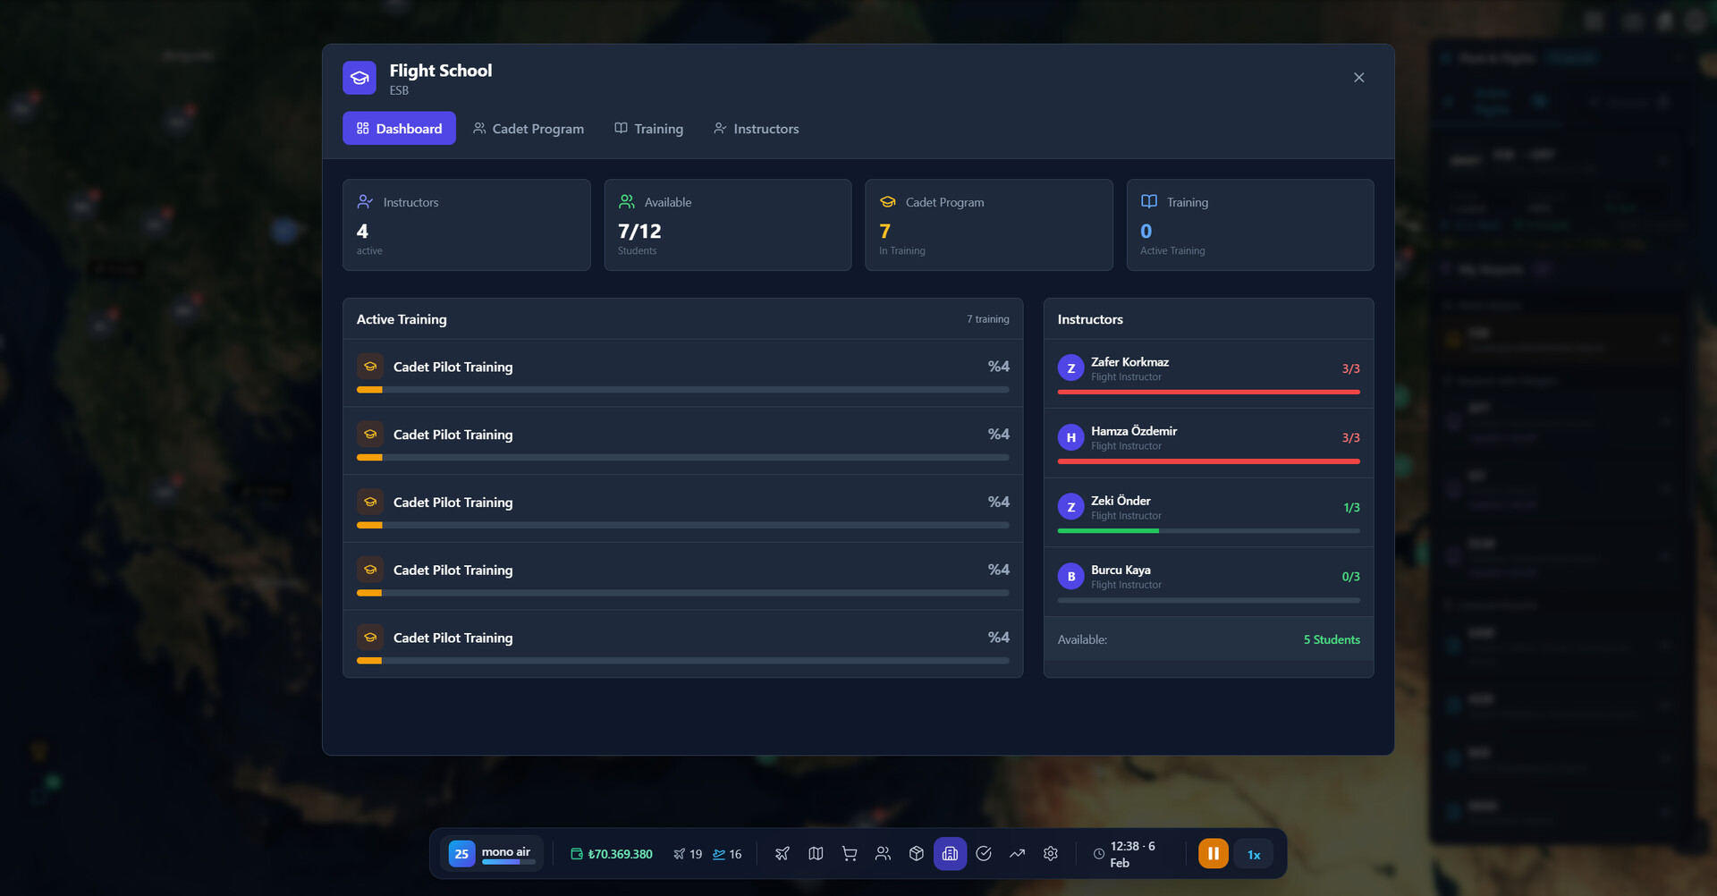Open the Training tab
Screen dimensions: 1717x896
click(x=648, y=129)
